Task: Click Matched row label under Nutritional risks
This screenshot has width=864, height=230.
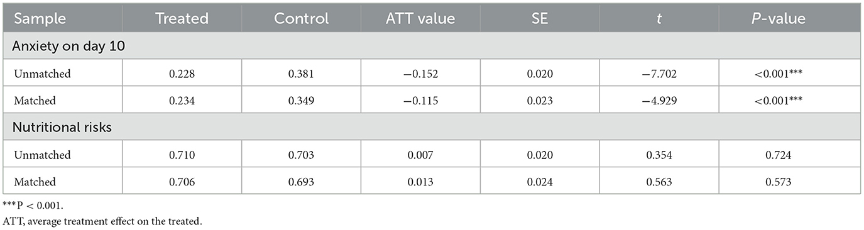Action: 35,182
